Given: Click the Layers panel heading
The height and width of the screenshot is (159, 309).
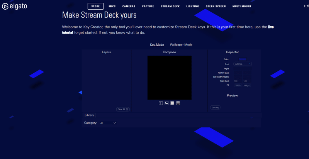Looking at the screenshot, I should (107, 52).
